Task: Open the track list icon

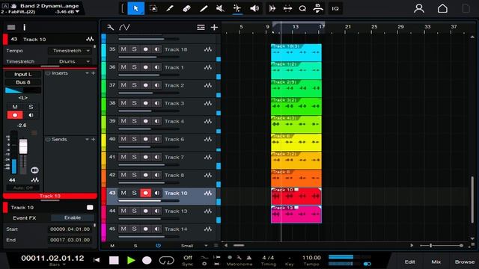Action: tap(201, 28)
